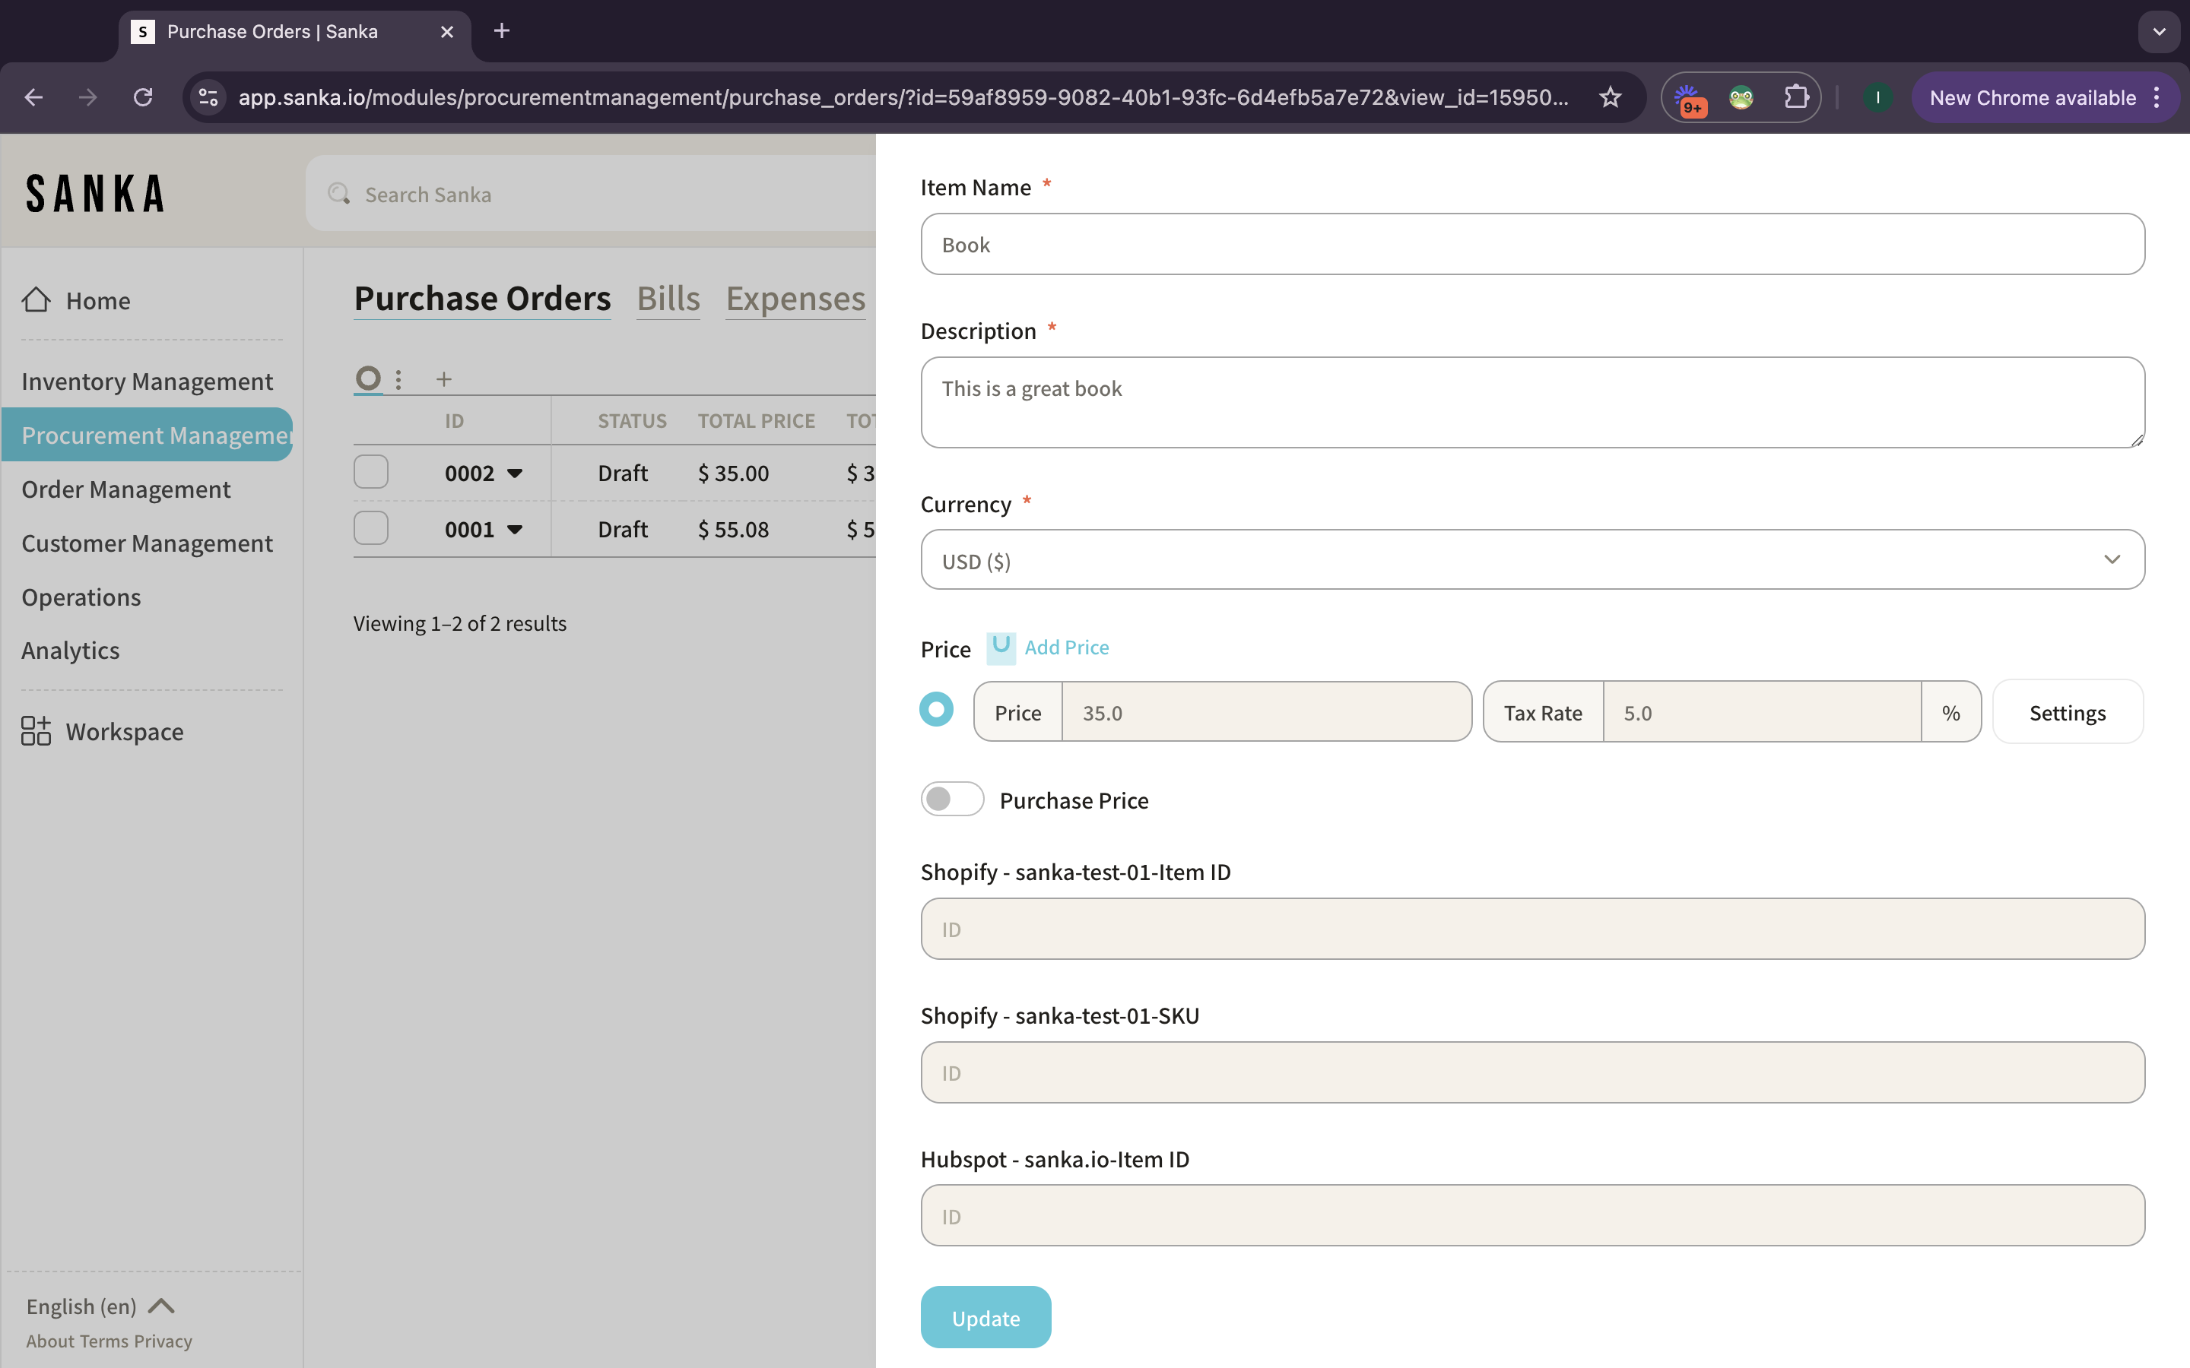The height and width of the screenshot is (1368, 2190).
Task: Open Analytics in sidebar
Action: 71,651
